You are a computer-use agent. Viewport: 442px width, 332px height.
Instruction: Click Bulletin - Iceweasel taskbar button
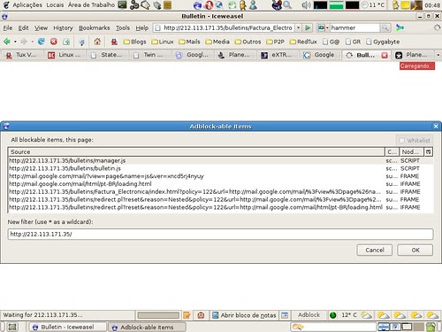pos(67,327)
